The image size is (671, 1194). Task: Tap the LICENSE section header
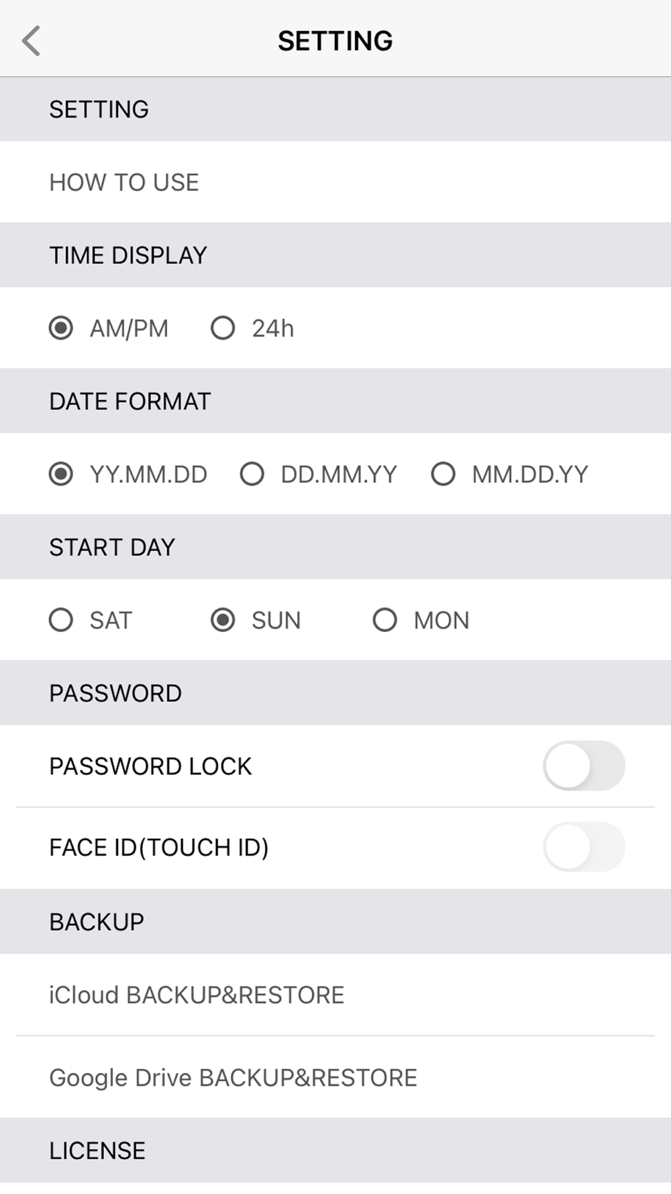(335, 1150)
